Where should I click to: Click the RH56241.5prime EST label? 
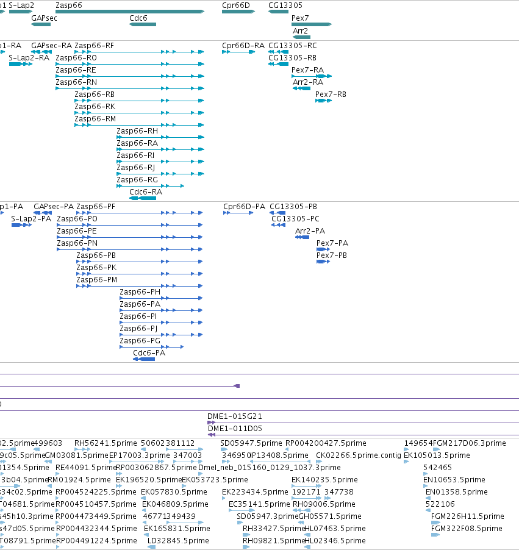106,443
